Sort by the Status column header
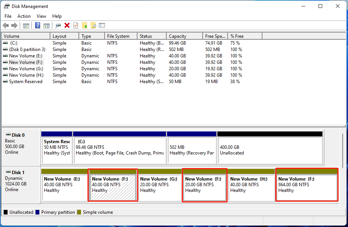 click(x=152, y=36)
